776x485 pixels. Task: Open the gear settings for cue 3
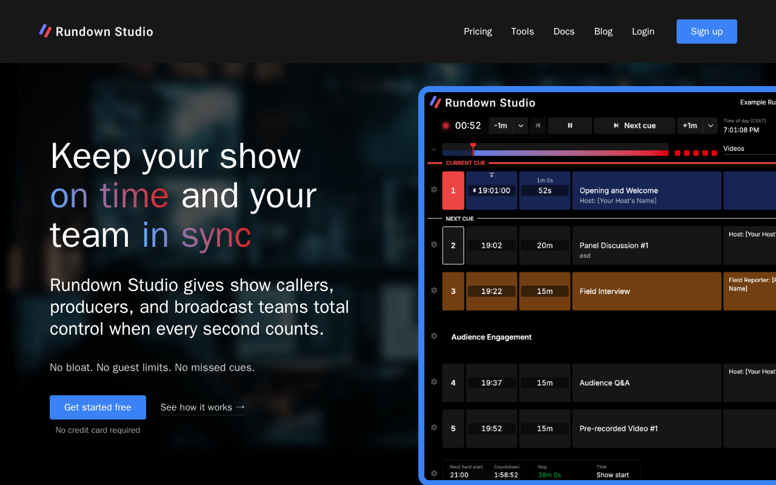(434, 290)
